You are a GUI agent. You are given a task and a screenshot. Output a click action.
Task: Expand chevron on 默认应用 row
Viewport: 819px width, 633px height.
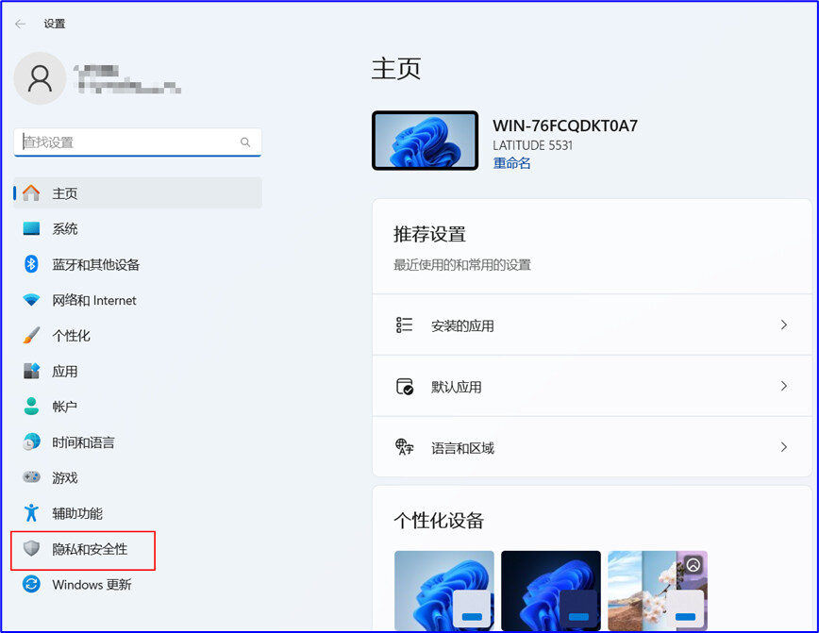(783, 386)
